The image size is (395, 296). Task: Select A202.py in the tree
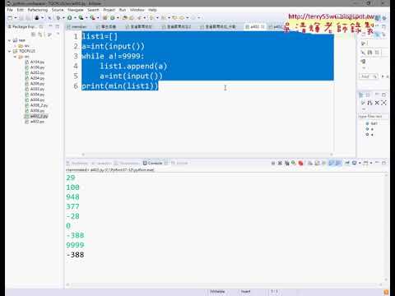37,72
